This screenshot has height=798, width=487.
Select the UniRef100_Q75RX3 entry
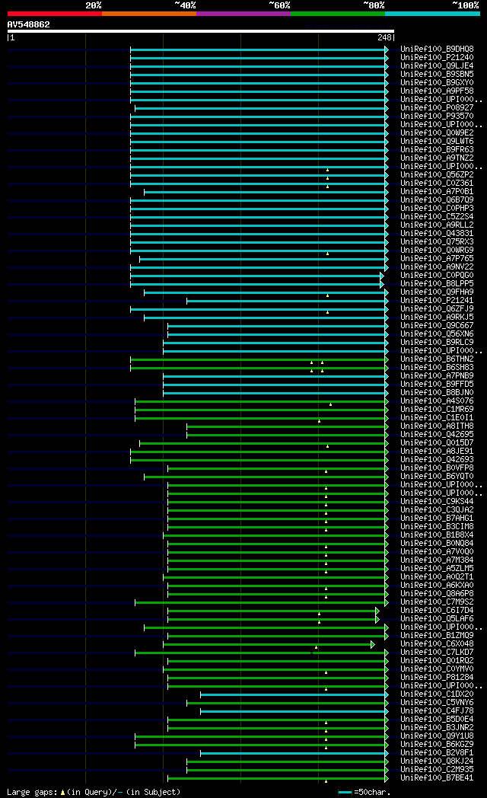437,241
